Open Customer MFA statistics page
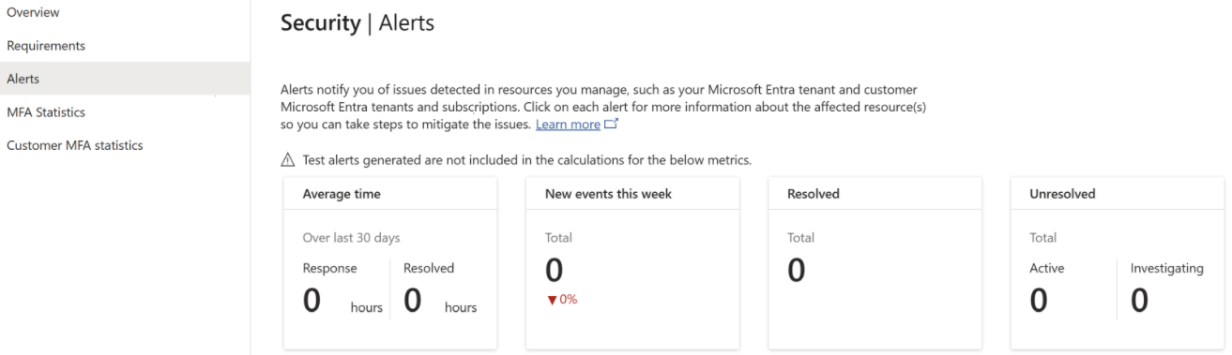 point(125,145)
